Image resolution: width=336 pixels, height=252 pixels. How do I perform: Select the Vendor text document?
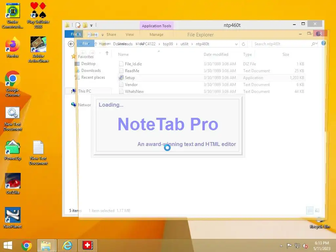coord(131,84)
